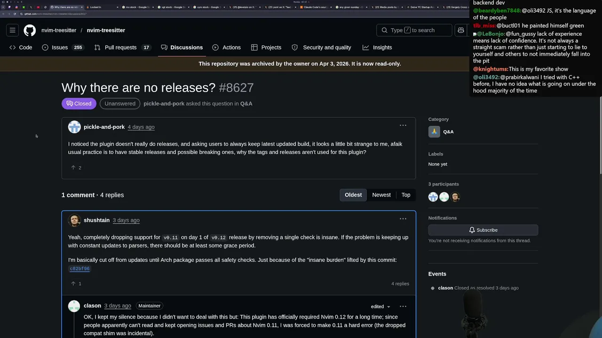The width and height of the screenshot is (602, 338).
Task: Switch to the mu stock Google browser tab
Action: pyautogui.click(x=137, y=7)
